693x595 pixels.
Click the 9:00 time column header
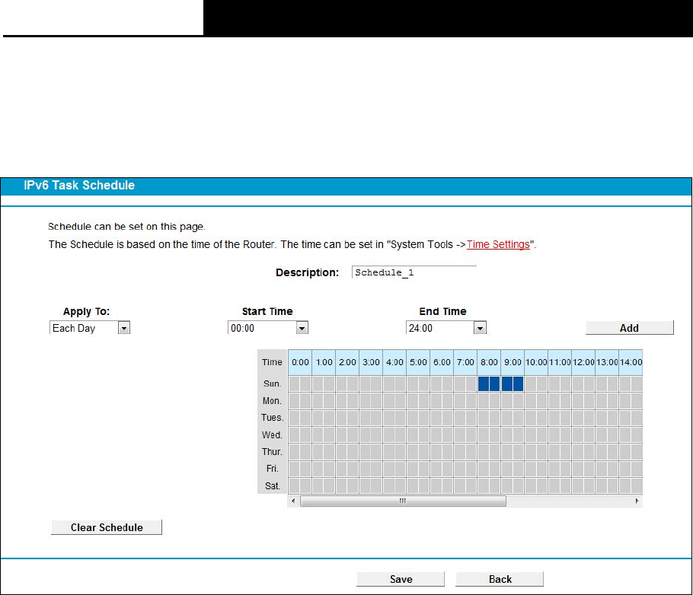513,362
